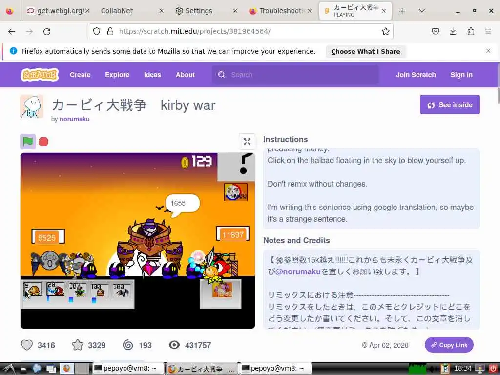Stop the project with the red stop button
The image size is (500, 375).
click(43, 141)
